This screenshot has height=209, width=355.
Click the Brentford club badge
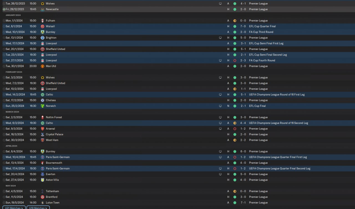[x=42, y=197]
